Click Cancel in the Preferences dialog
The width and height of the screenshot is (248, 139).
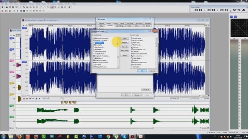[x=137, y=95]
